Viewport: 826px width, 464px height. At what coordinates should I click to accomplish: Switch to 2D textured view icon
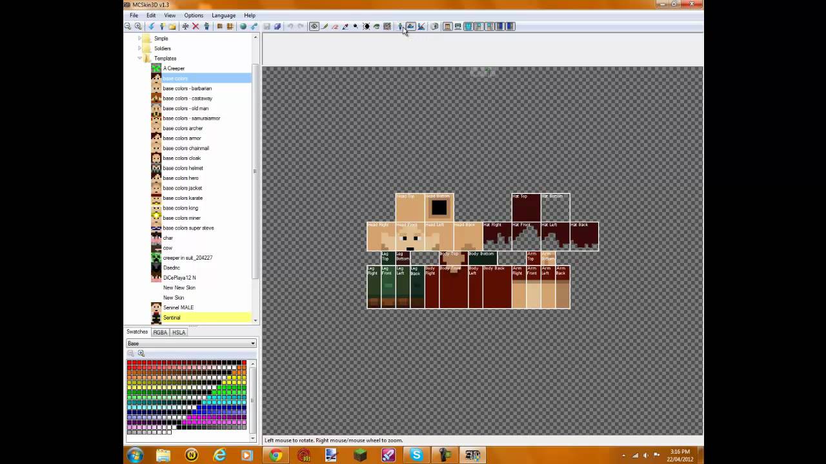[410, 26]
